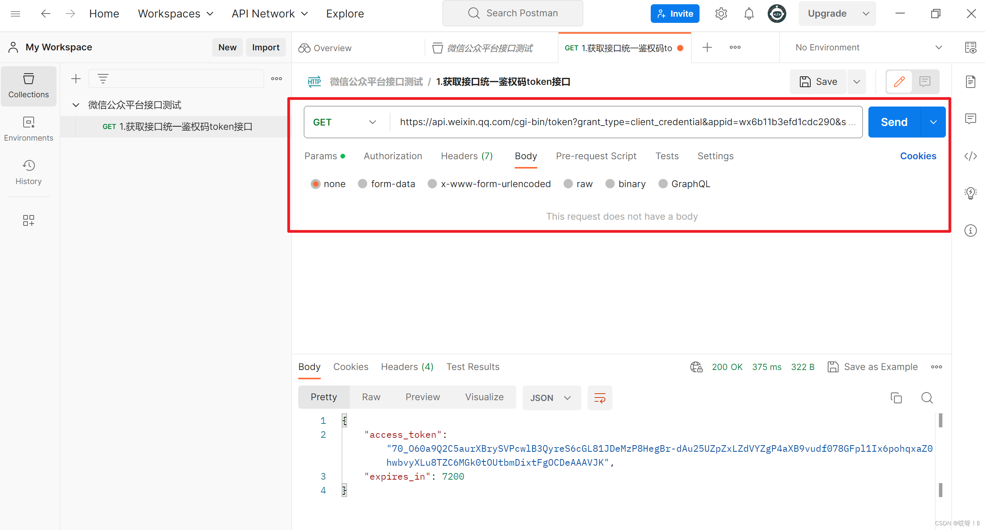
Task: Expand the Upgrade dropdown arrow
Action: pos(866,14)
